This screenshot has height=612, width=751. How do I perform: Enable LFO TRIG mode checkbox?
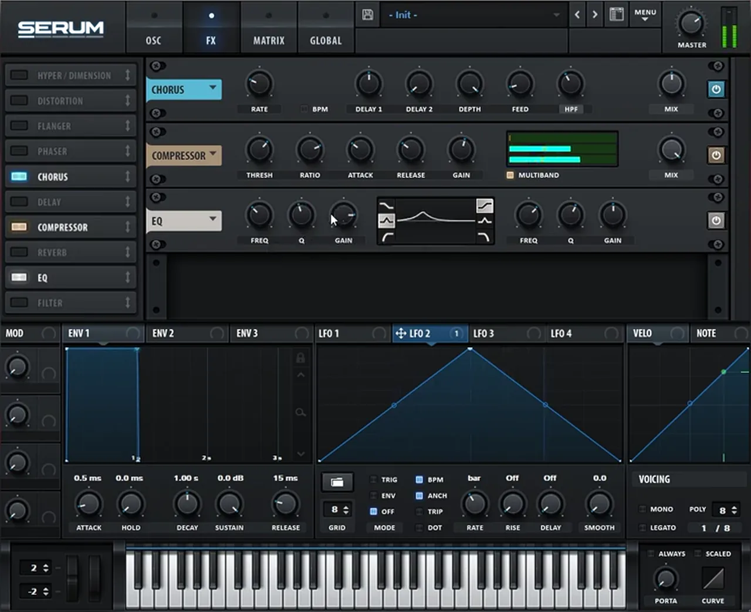pyautogui.click(x=373, y=479)
